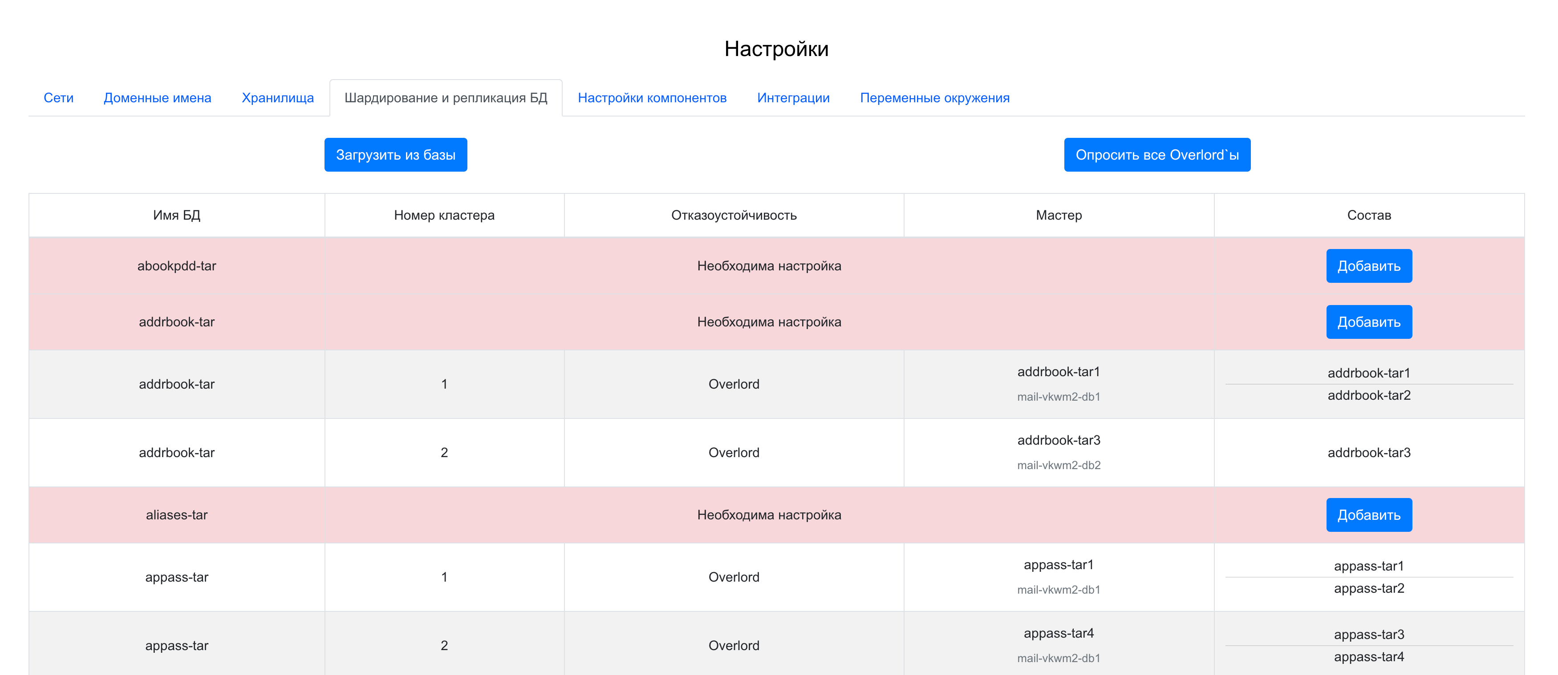Open the Сети tab
1558x675 pixels.
[x=59, y=98]
